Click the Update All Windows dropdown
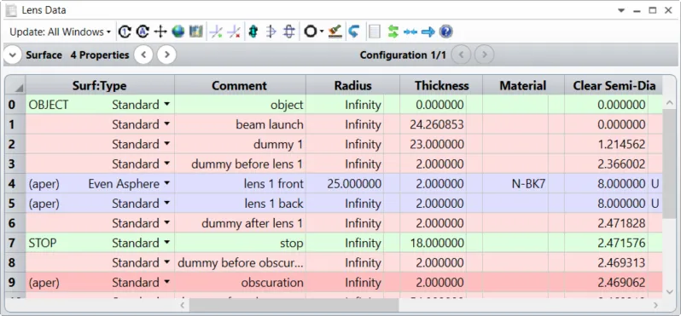Viewport: 681px width, 316px height. [60, 32]
